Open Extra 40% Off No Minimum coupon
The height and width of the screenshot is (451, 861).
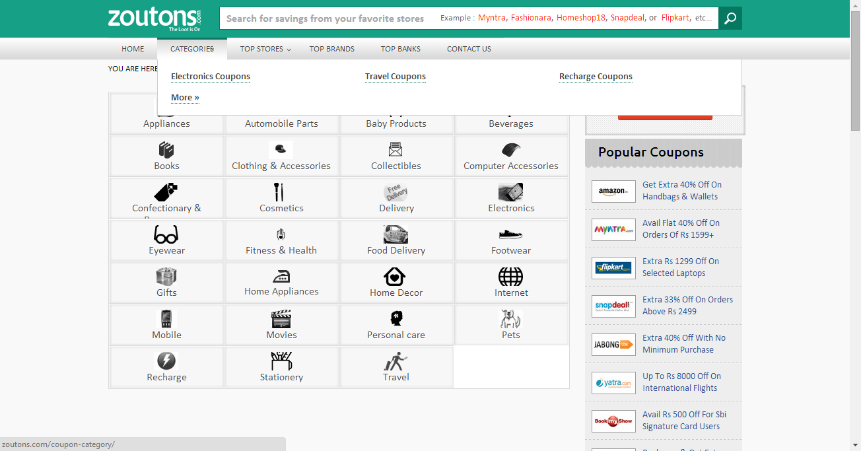point(684,344)
